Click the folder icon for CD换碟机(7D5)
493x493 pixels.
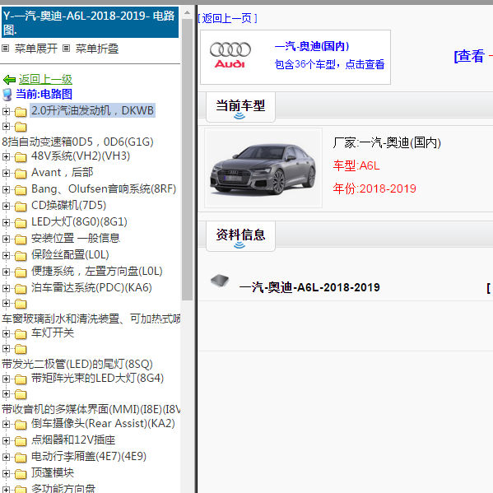pyautogui.click(x=21, y=207)
